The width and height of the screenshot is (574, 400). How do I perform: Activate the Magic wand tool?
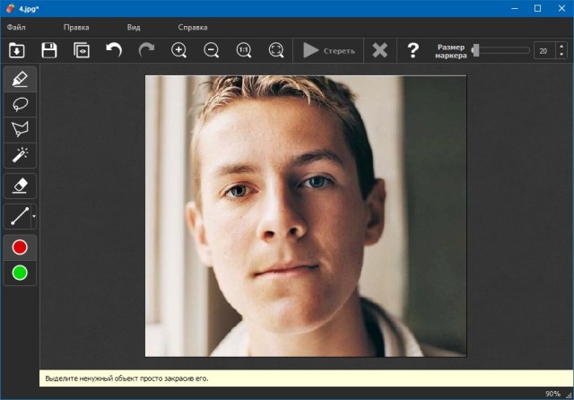20,155
